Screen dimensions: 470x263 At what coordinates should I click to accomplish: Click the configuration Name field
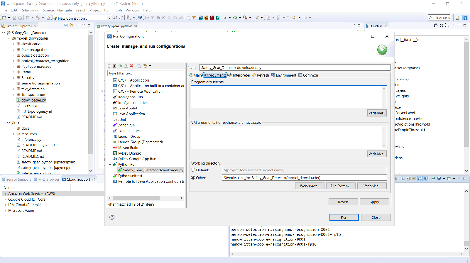pos(295,68)
